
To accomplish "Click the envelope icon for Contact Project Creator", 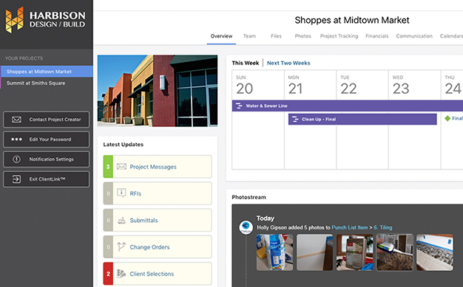I will [x=16, y=120].
